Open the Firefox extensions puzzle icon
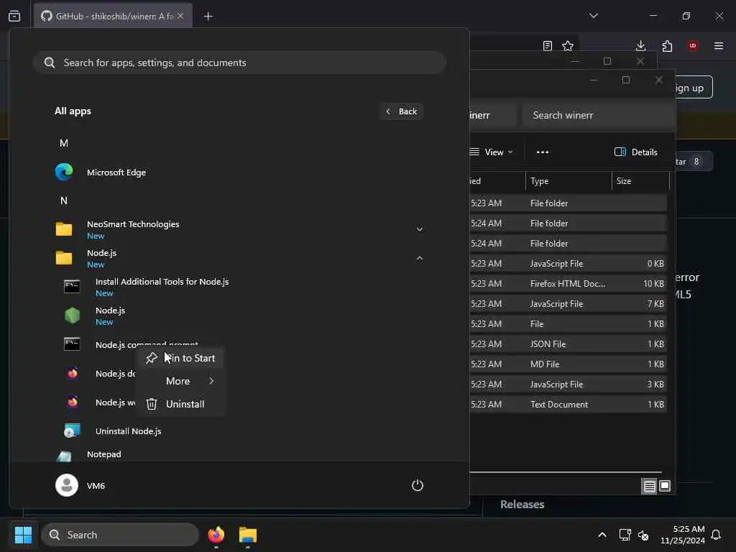Viewport: 736px width, 552px height. click(x=667, y=45)
